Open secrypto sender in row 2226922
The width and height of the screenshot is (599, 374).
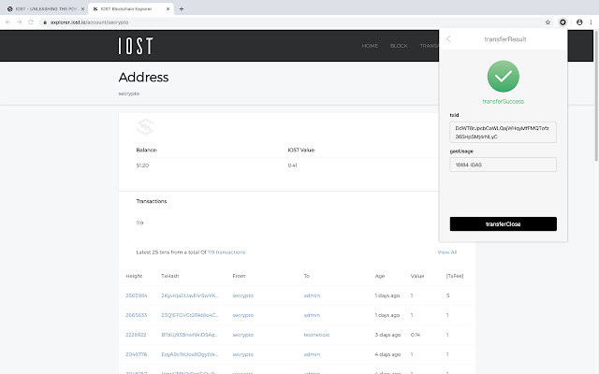(x=243, y=335)
